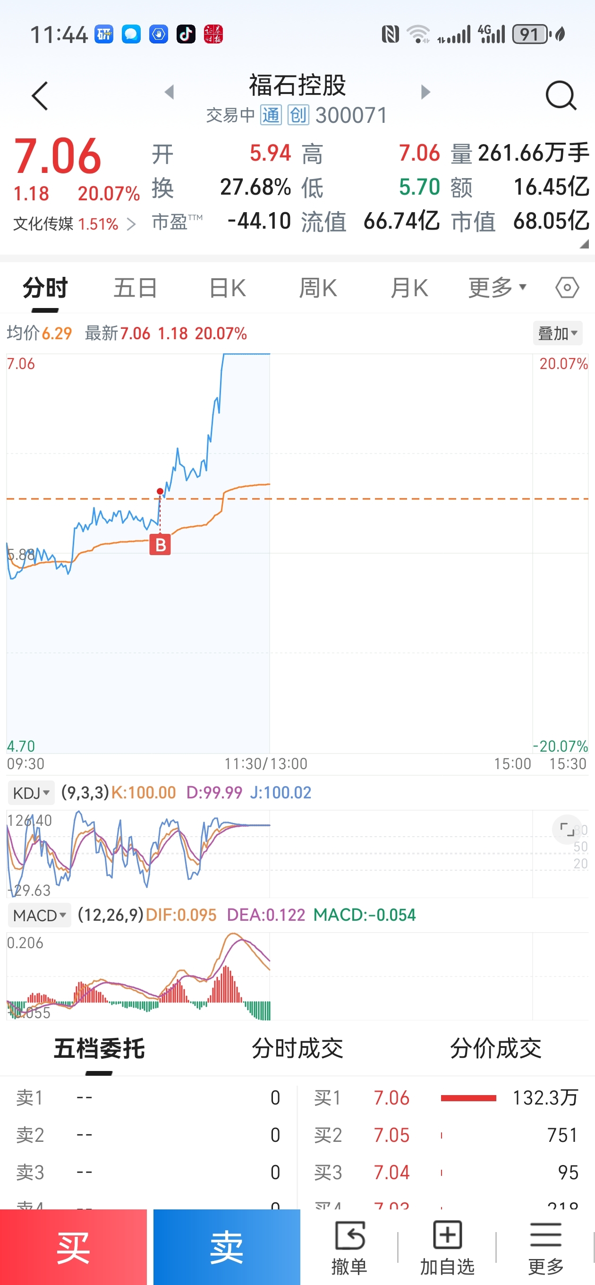595x1285 pixels.
Task: Switch to the 日K tab
Action: click(228, 288)
